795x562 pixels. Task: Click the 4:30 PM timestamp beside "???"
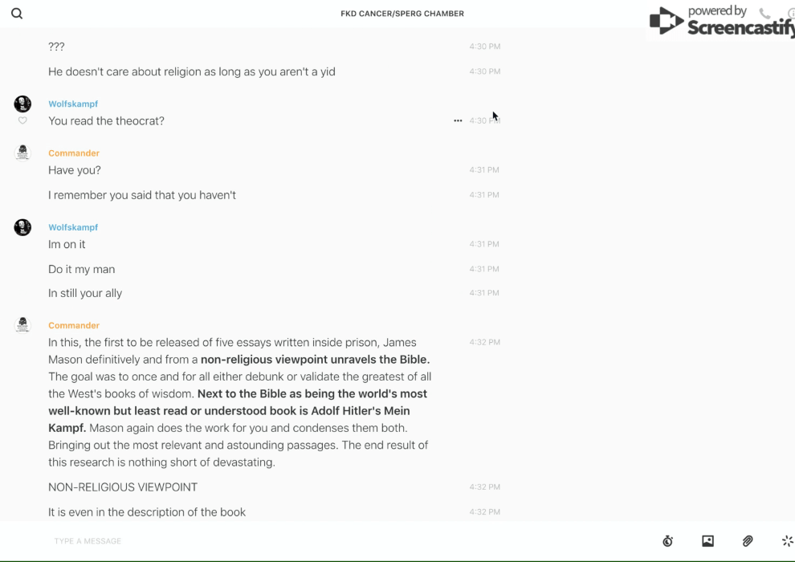pyautogui.click(x=484, y=47)
